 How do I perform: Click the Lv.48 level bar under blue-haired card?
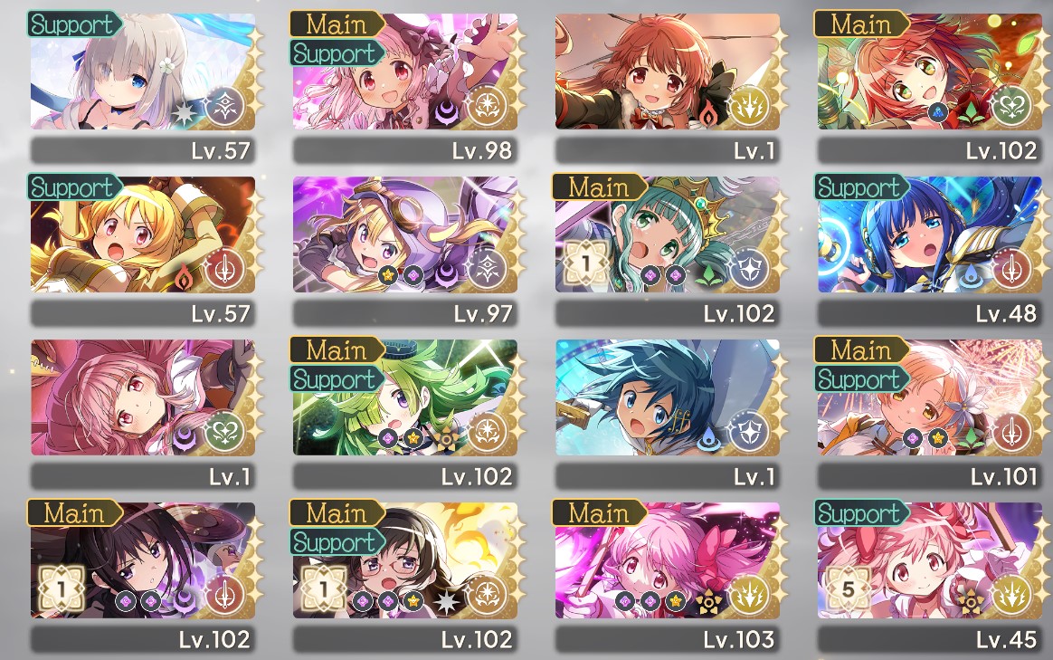click(929, 313)
